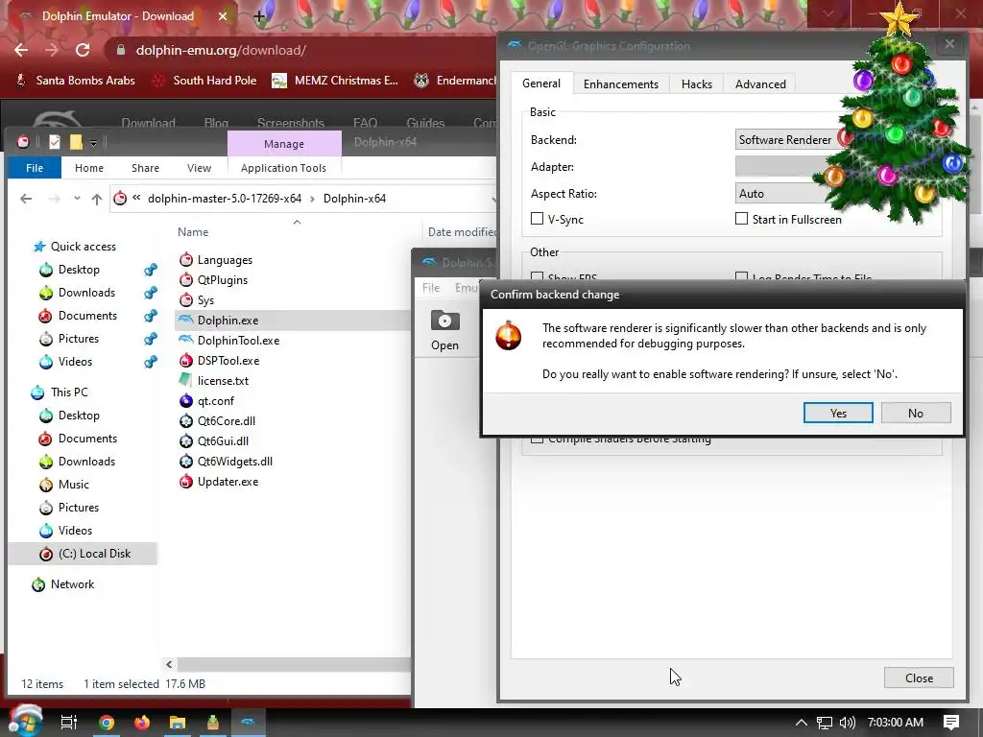Click the browser address bar URL
Screen dimensions: 983x737
point(221,50)
